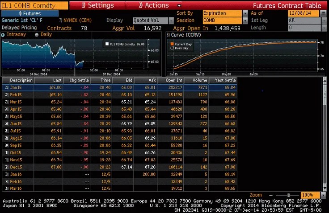Expand the Actions dropdown arrow

click(179, 6)
